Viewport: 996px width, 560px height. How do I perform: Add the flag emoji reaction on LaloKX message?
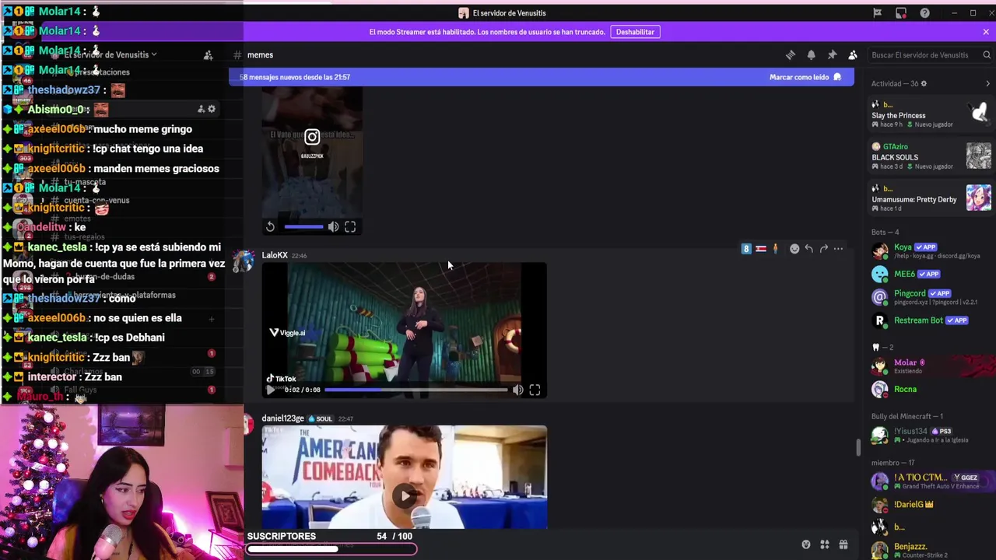[761, 249]
